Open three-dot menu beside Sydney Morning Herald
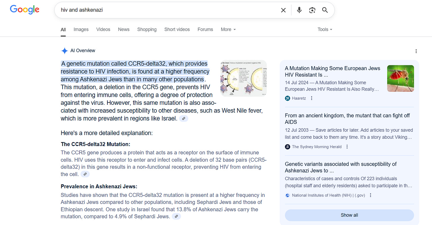The height and width of the screenshot is (225, 432). [347, 147]
